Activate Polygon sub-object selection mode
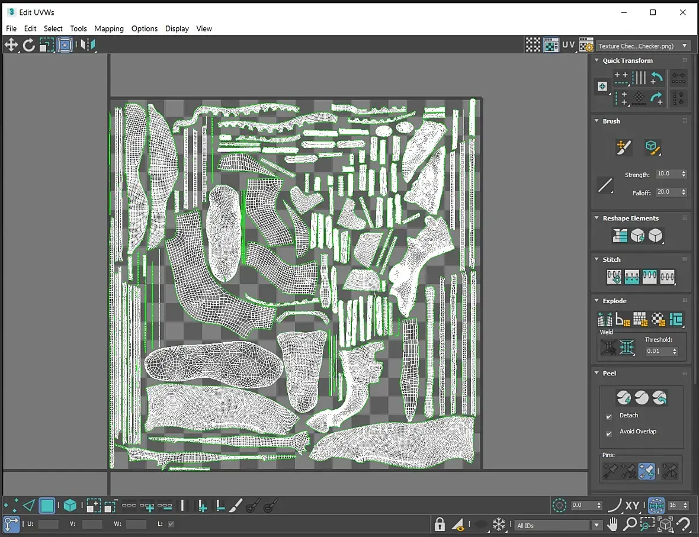Screen dimensions: 699x537 tap(47, 506)
